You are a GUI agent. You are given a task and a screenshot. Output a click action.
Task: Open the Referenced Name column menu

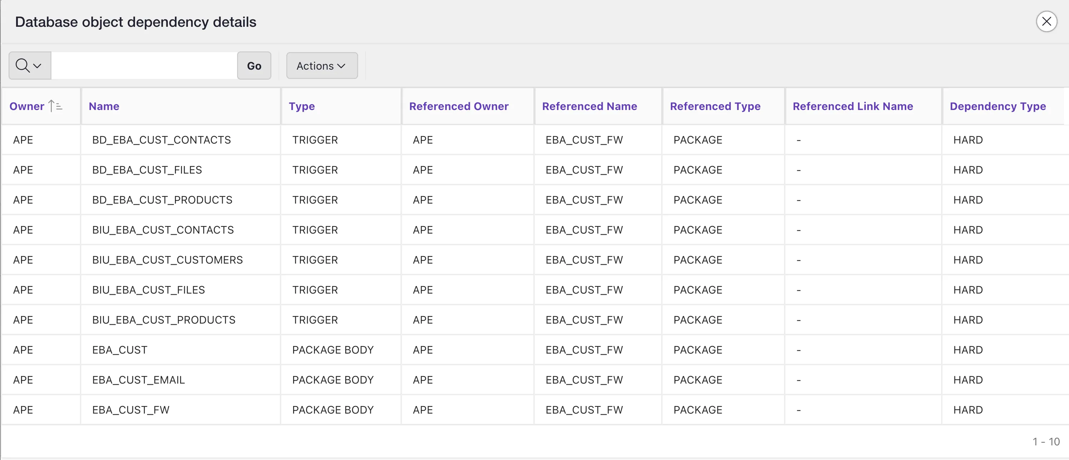click(590, 106)
